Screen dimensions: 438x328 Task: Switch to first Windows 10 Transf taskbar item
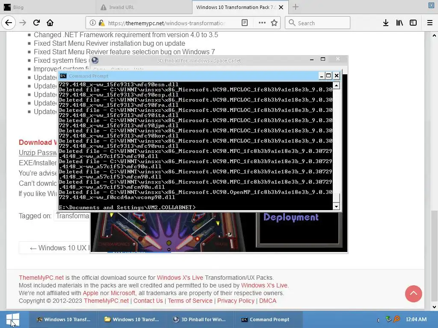63,319
